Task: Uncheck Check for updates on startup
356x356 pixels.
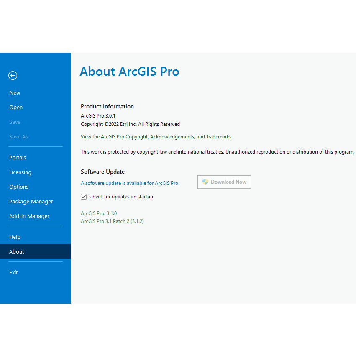Action: pyautogui.click(x=84, y=197)
